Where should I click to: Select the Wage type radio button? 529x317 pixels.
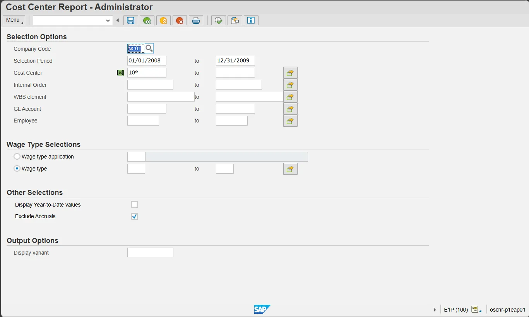pyautogui.click(x=17, y=169)
